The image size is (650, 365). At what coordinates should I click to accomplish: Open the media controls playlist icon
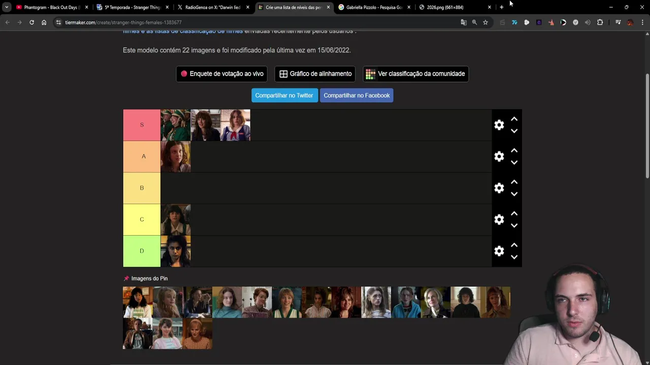pyautogui.click(x=618, y=22)
